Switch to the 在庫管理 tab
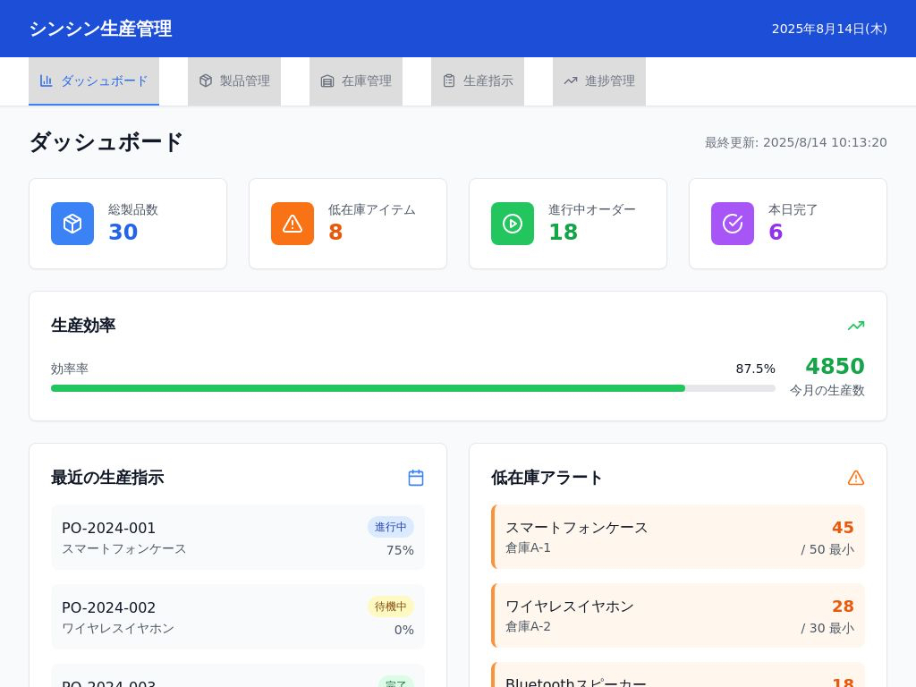Viewport: 916px width, 687px height. (x=356, y=81)
